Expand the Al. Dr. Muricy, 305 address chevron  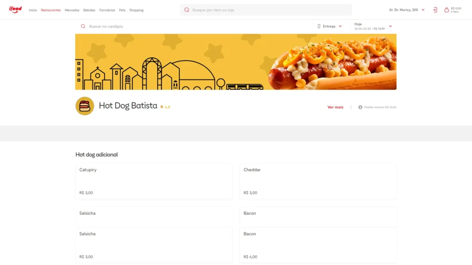pos(423,10)
